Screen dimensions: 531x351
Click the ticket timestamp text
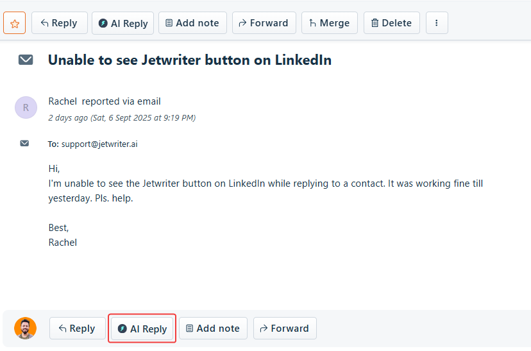(122, 118)
